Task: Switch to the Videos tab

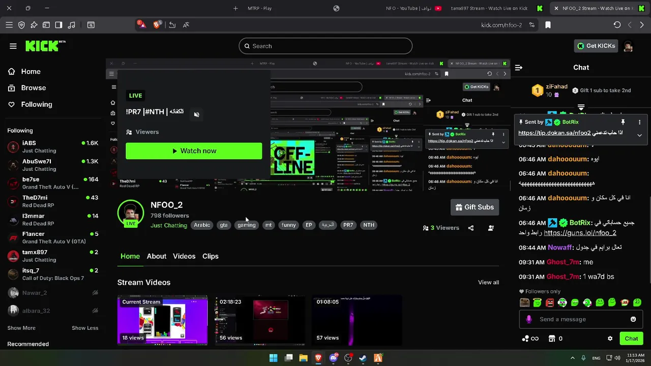Action: coord(184,256)
